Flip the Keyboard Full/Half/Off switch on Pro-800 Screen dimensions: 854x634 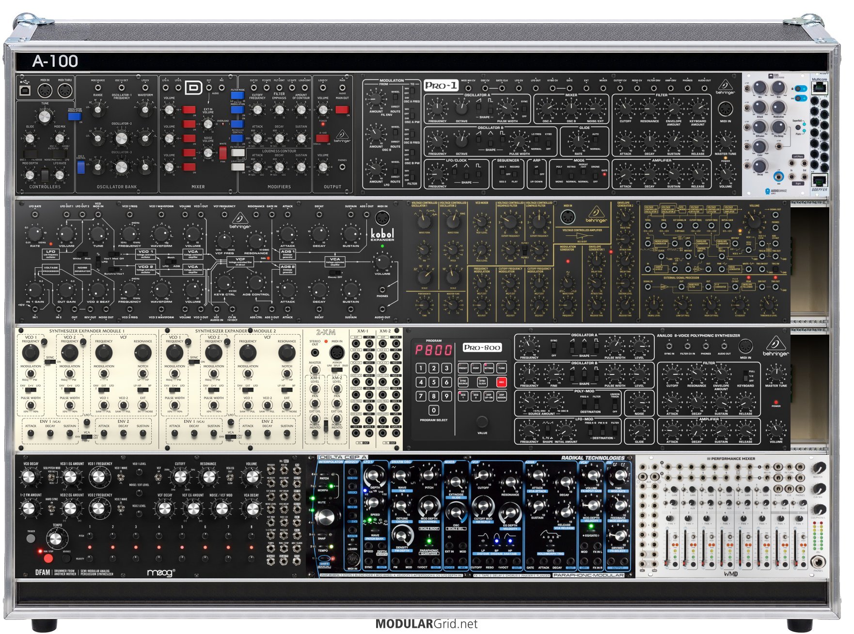745,376
